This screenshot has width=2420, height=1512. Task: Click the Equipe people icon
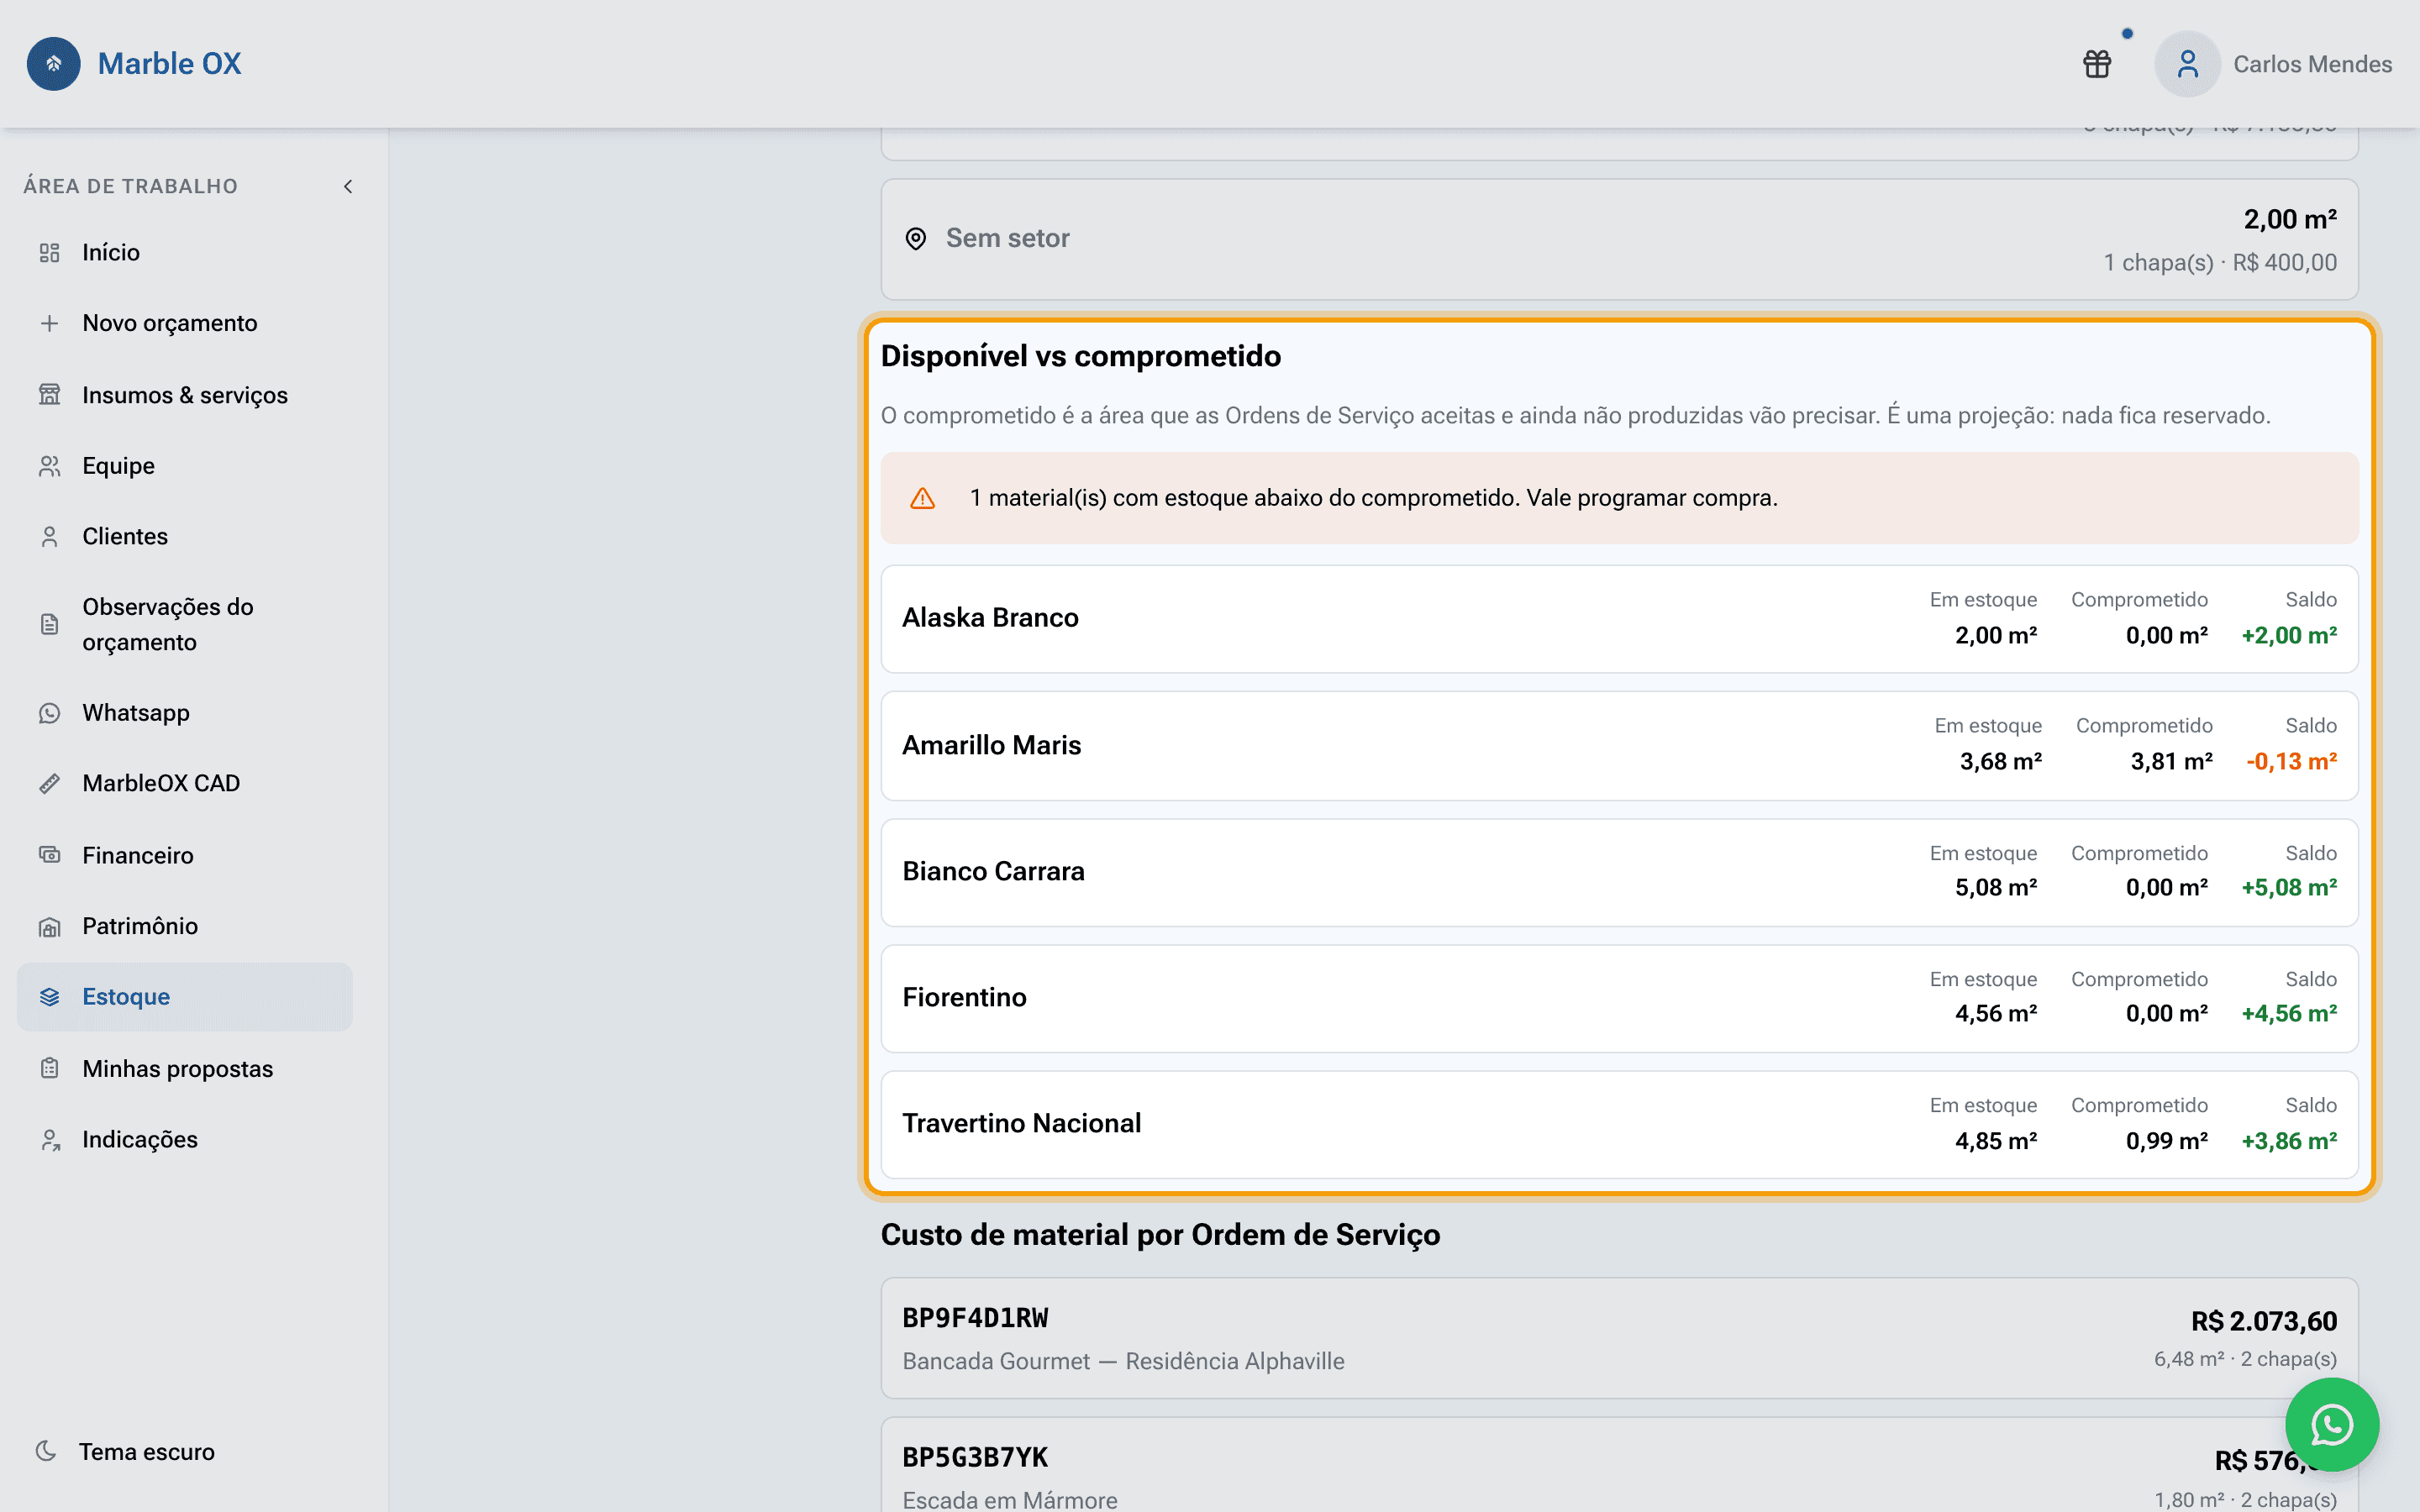coord(49,466)
